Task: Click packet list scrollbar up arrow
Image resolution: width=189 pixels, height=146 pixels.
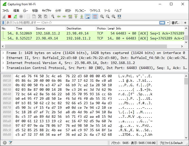Action: pyautogui.click(x=186, y=28)
